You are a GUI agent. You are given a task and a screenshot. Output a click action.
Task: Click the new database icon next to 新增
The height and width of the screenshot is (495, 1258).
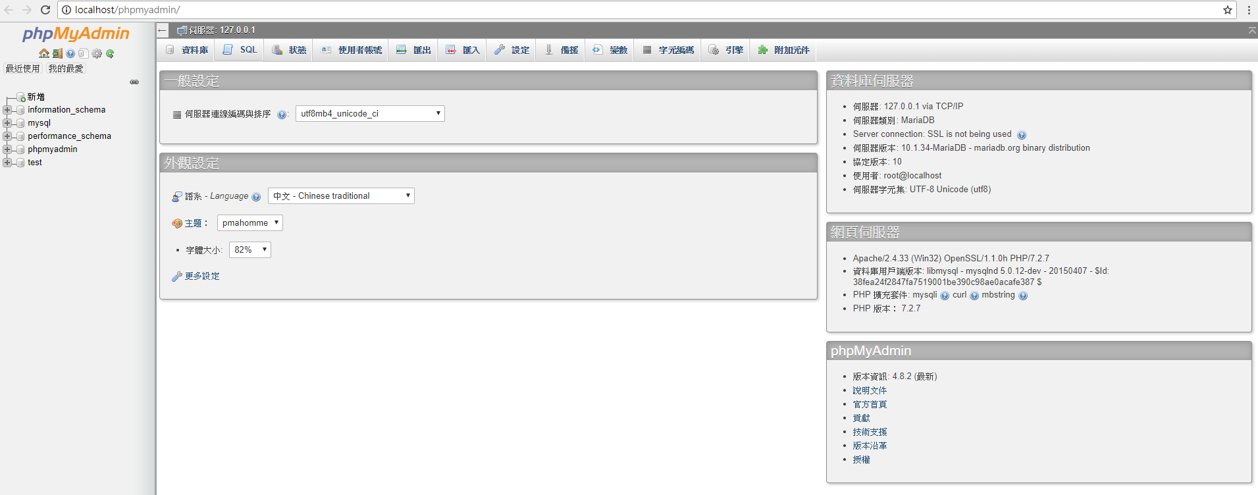(x=21, y=97)
